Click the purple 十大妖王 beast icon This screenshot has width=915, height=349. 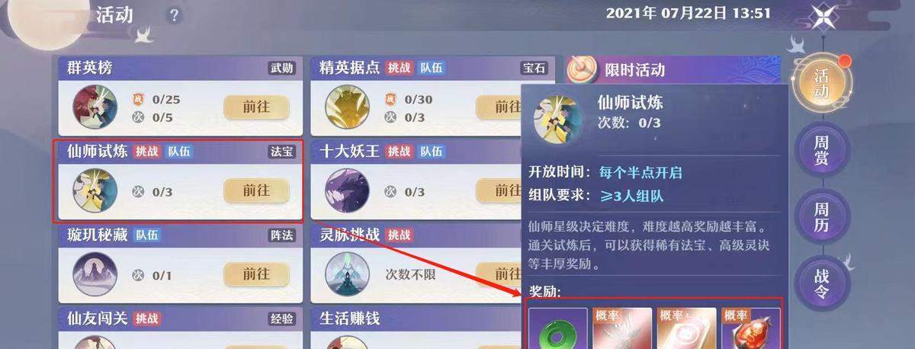348,191
